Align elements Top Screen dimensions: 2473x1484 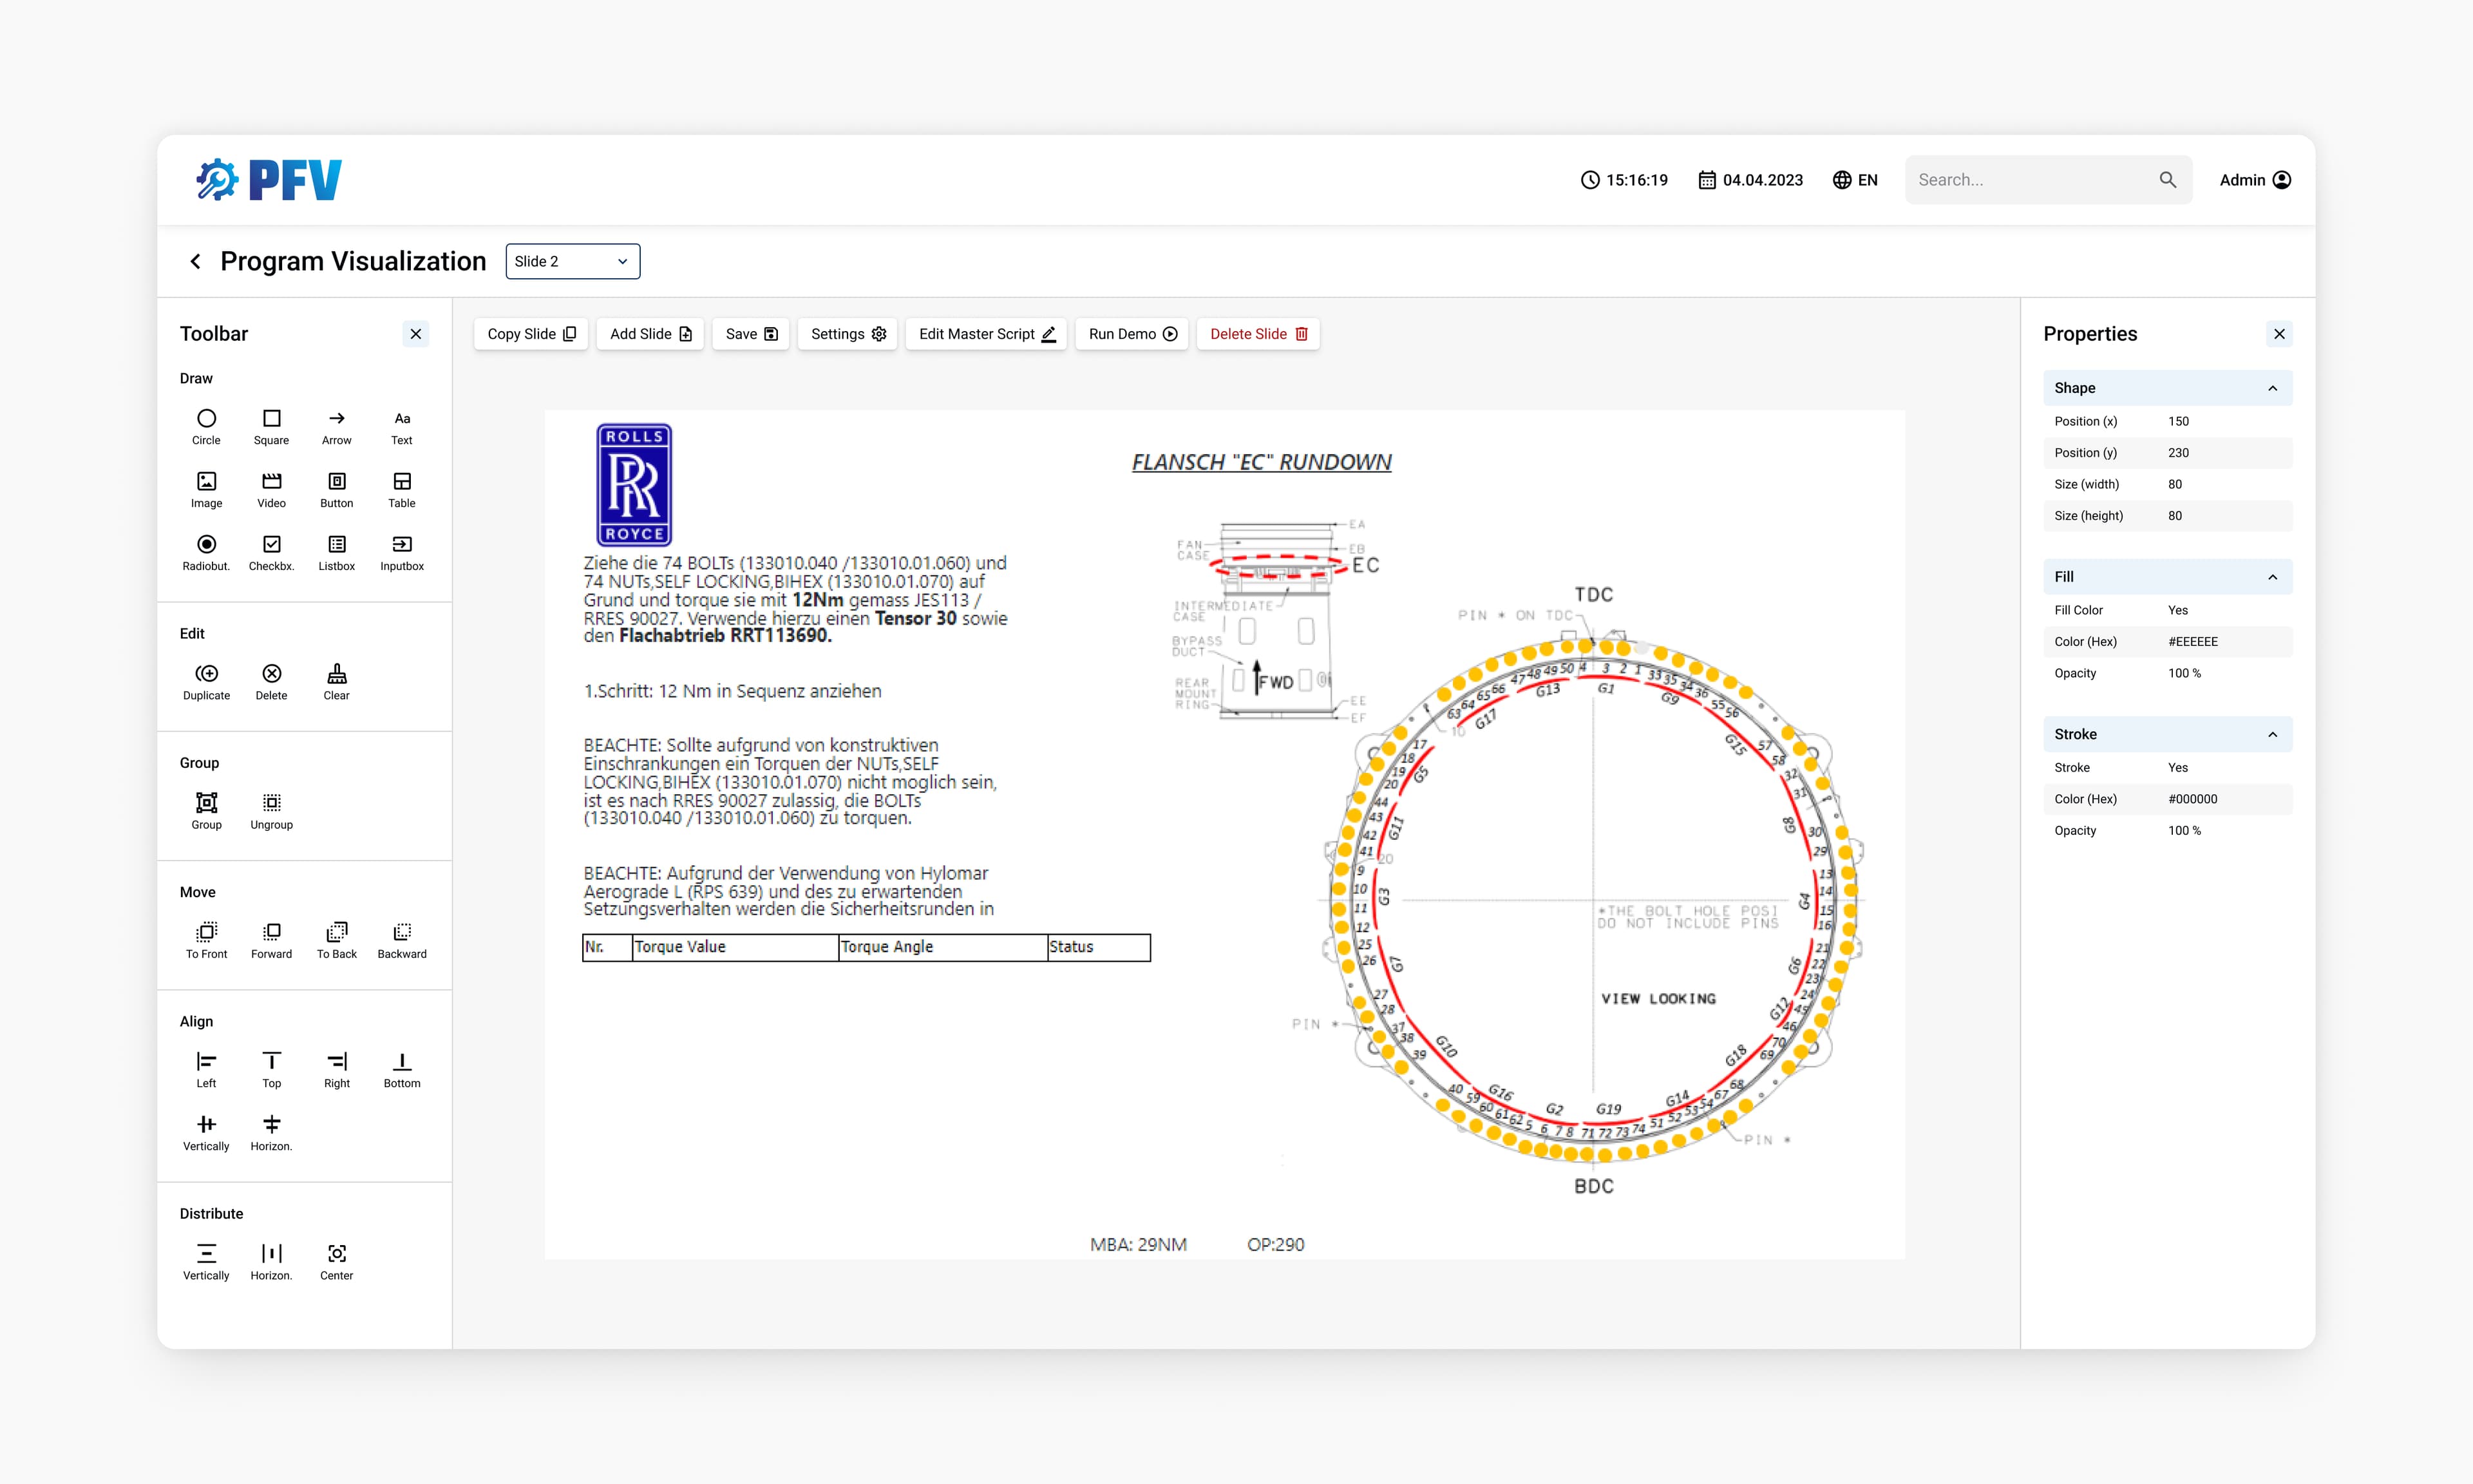[x=271, y=1070]
